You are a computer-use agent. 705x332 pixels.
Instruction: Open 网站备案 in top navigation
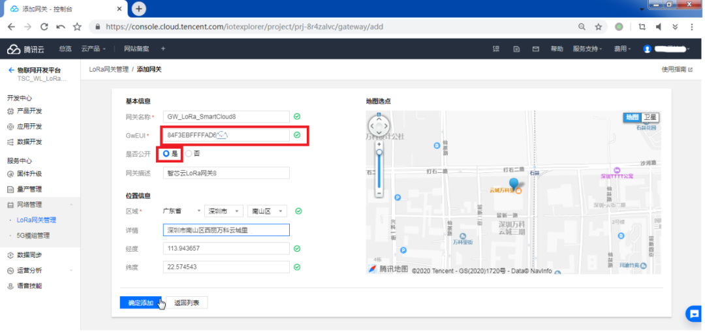(136, 48)
